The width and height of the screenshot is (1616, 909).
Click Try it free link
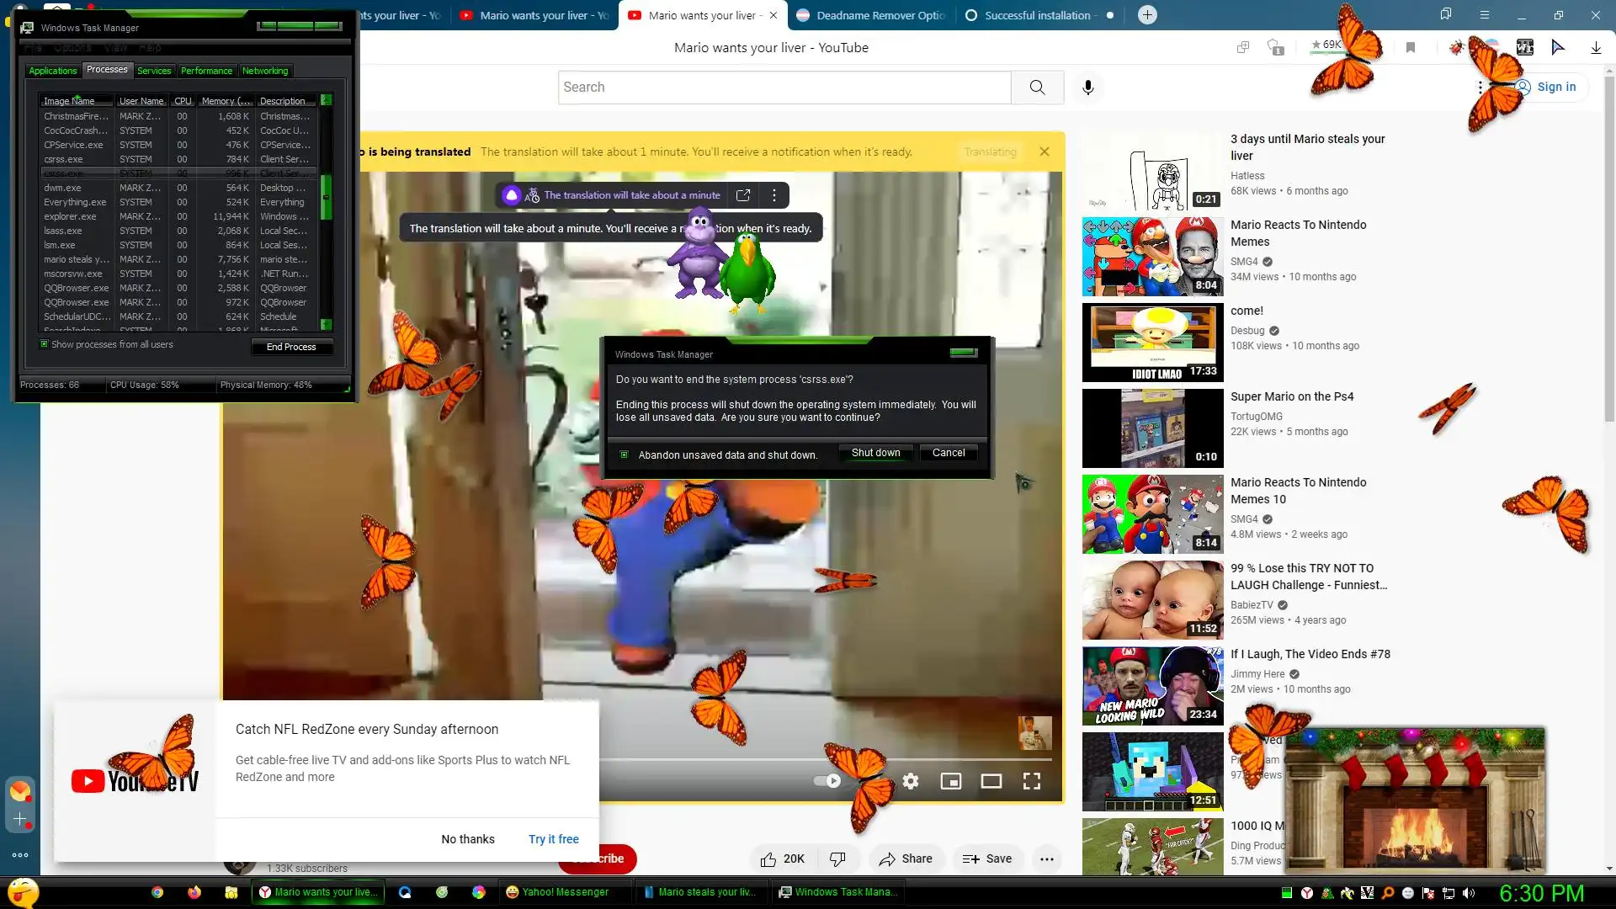[553, 839]
